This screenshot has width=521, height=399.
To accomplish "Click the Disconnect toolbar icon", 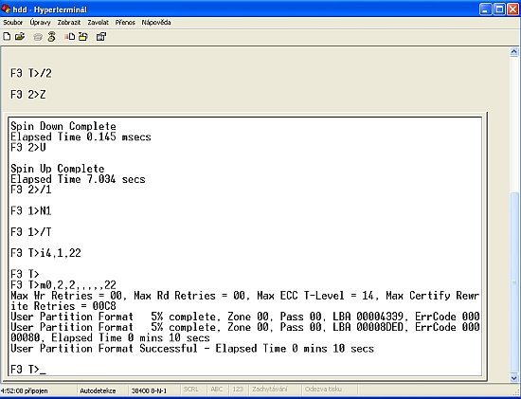I will coord(51,37).
